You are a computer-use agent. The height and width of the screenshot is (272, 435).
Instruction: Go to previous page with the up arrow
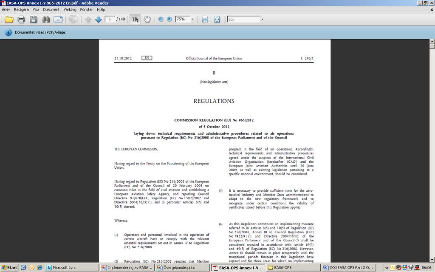click(x=88, y=20)
